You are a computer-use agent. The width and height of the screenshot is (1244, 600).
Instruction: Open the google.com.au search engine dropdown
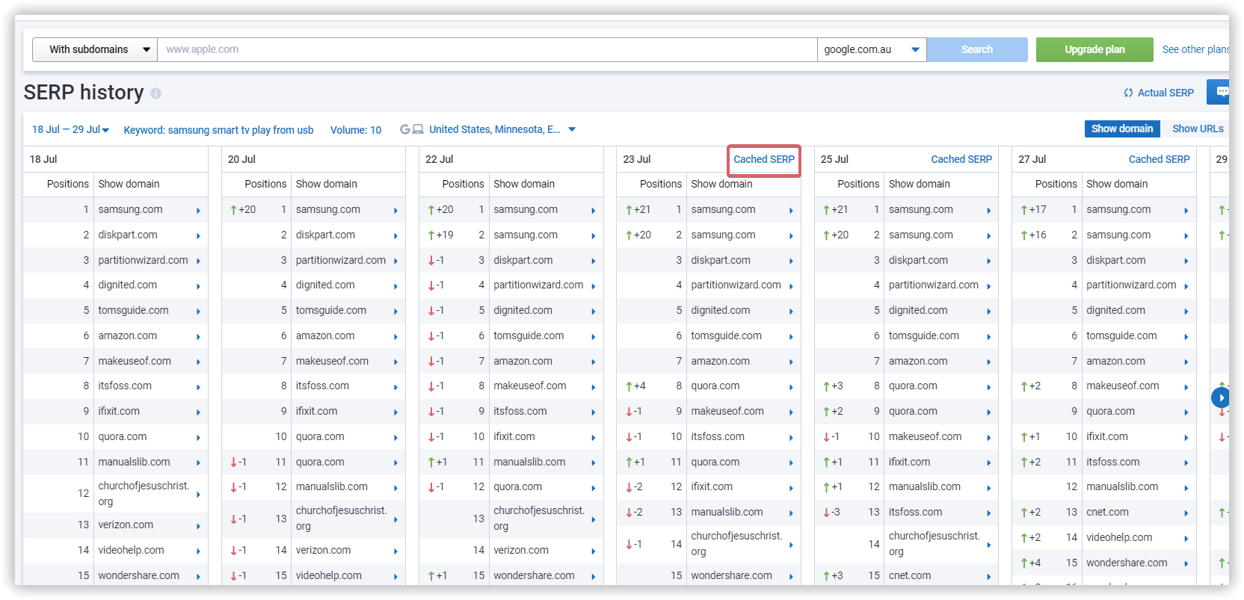coord(872,49)
